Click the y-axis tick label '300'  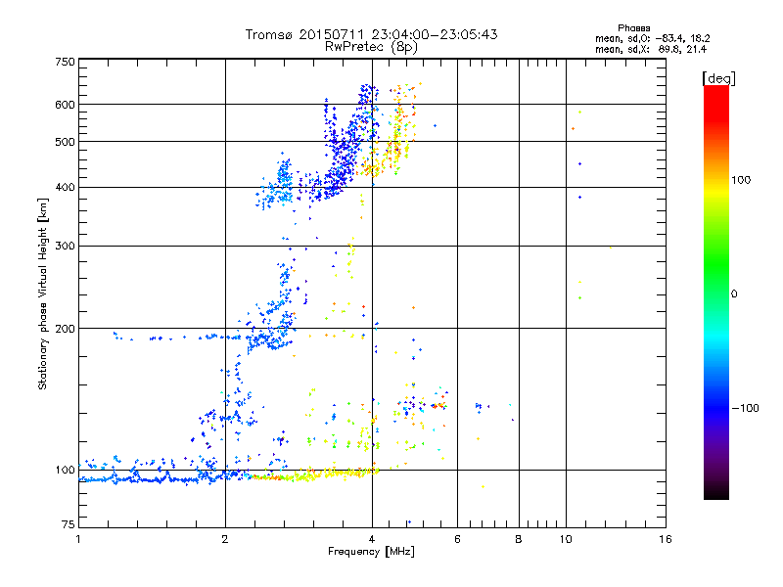(x=65, y=247)
